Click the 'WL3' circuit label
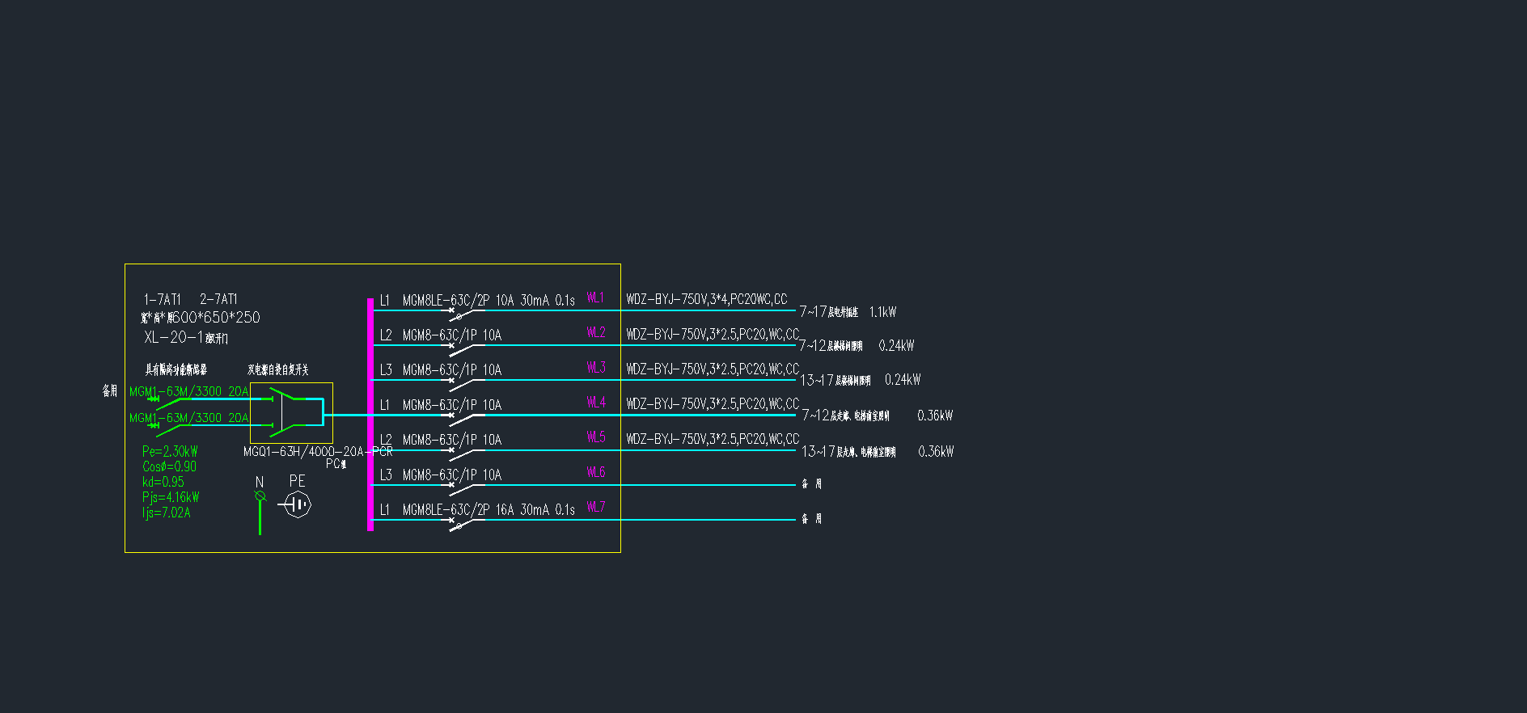Viewport: 1527px width, 713px height. tap(595, 367)
